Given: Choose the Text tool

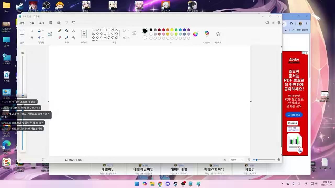Looking at the screenshot, I should click(74, 31).
